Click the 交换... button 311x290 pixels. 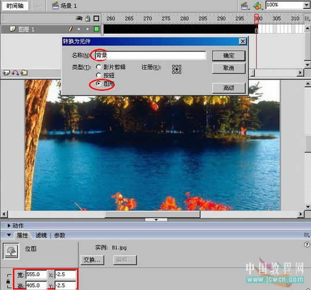[x=92, y=260]
